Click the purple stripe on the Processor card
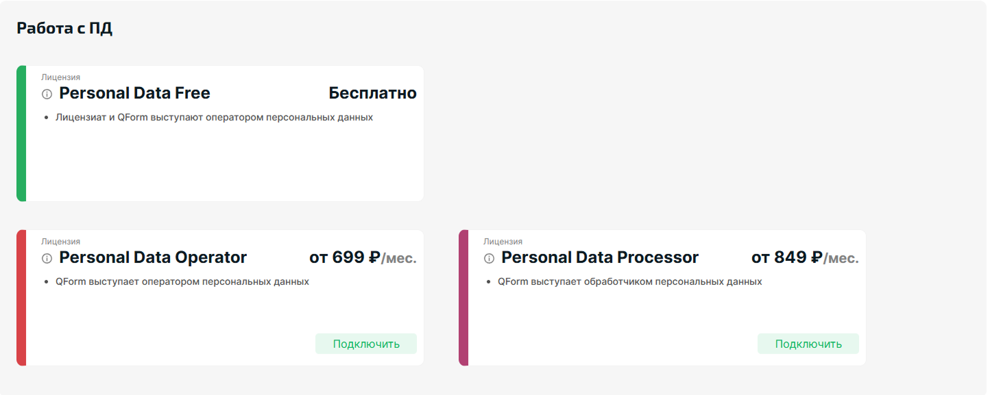Image resolution: width=988 pixels, height=395 pixels. click(463, 298)
